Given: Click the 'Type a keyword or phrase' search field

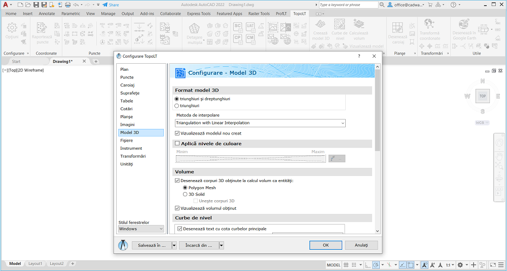Looking at the screenshot, I should [348, 5].
